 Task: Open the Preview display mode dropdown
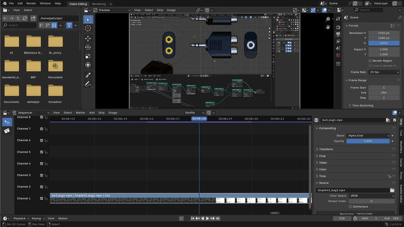[112, 10]
